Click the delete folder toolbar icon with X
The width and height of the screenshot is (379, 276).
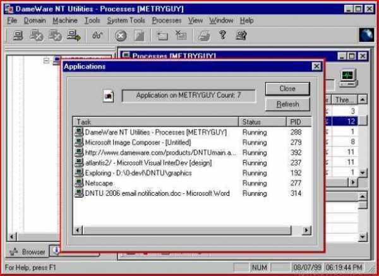pyautogui.click(x=181, y=35)
